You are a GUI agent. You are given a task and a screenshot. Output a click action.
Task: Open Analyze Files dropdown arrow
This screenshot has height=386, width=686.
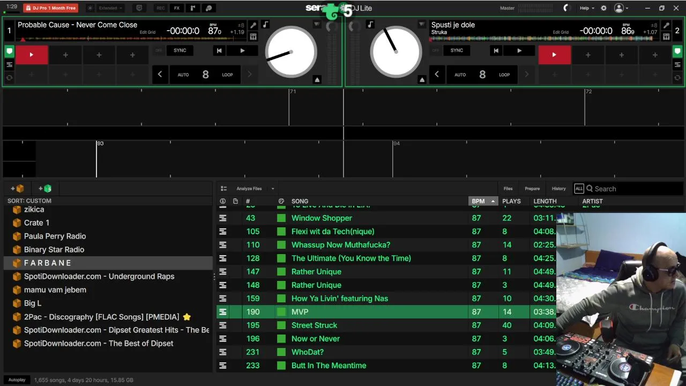272,189
